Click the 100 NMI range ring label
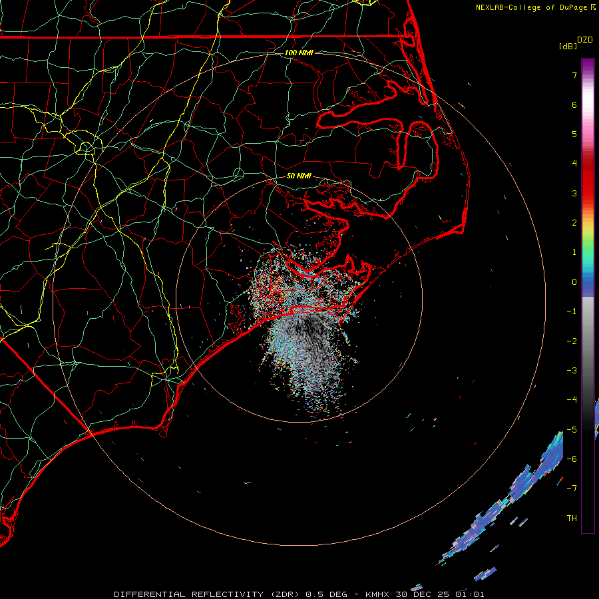Viewport: 599px width, 599px height. [299, 53]
